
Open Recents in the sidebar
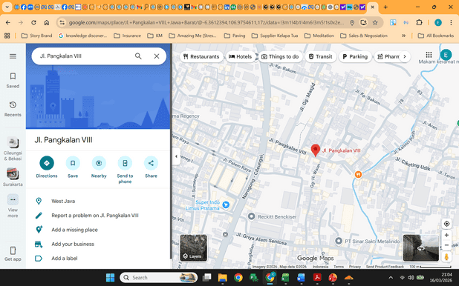tap(13, 109)
